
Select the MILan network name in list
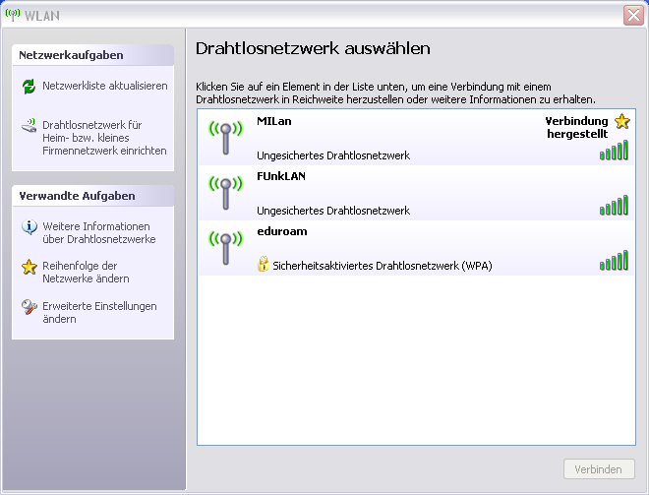pyautogui.click(x=274, y=121)
